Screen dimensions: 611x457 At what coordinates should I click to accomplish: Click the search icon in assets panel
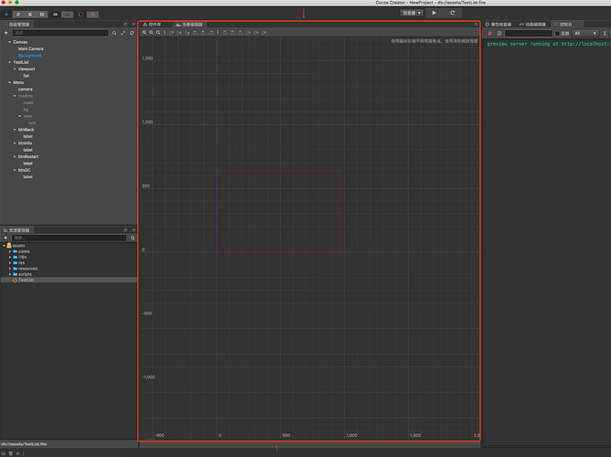click(132, 238)
